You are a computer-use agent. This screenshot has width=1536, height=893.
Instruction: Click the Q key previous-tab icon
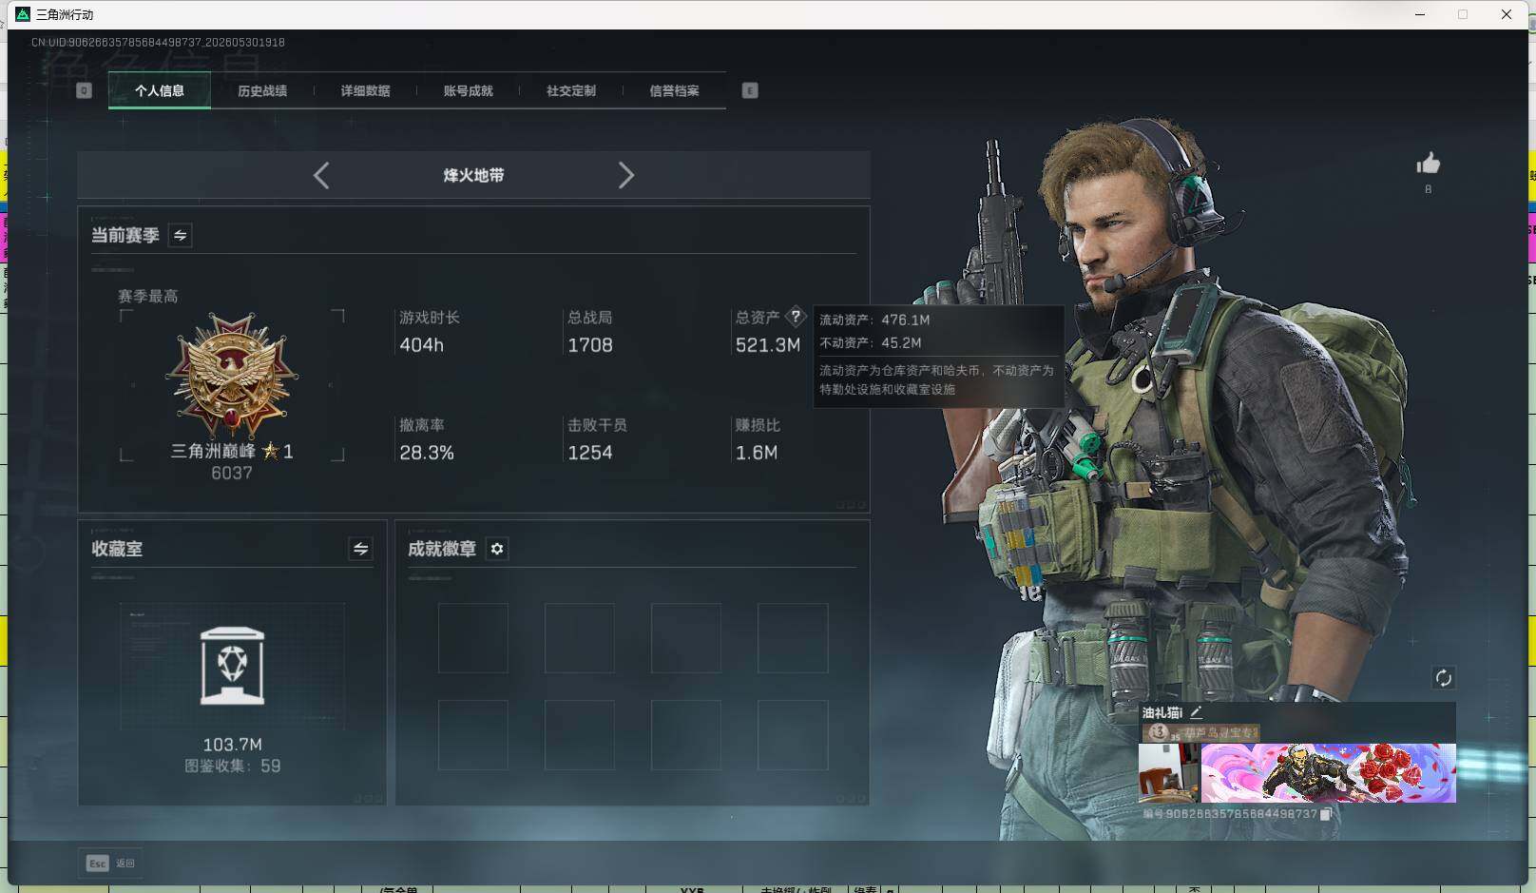[x=84, y=90]
